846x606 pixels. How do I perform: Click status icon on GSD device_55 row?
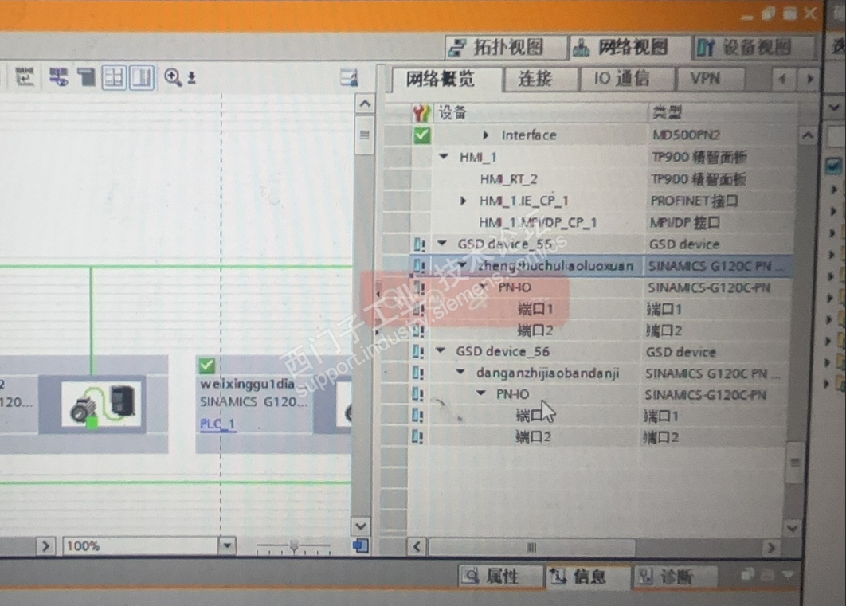tap(419, 244)
